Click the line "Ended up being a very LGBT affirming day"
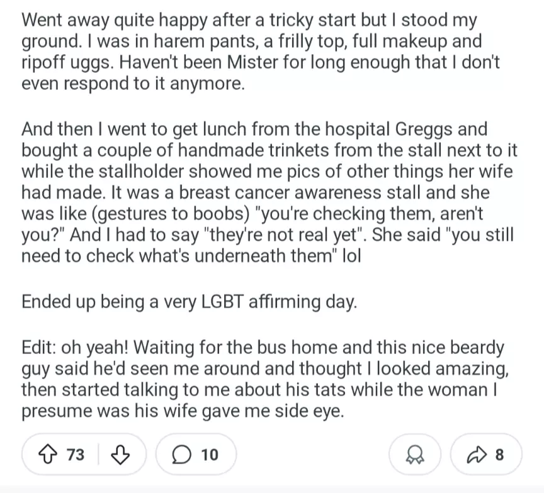 click(x=189, y=301)
